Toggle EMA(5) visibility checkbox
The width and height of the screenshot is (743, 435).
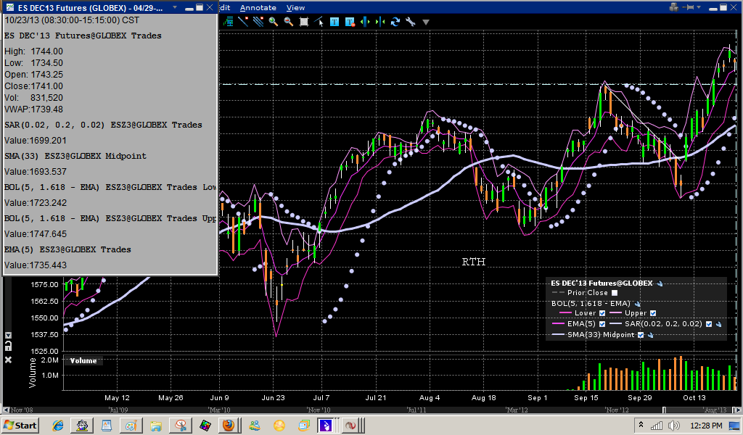coord(602,324)
